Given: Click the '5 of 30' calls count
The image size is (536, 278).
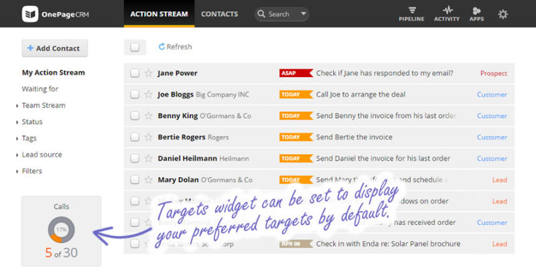Looking at the screenshot, I should click(x=61, y=253).
